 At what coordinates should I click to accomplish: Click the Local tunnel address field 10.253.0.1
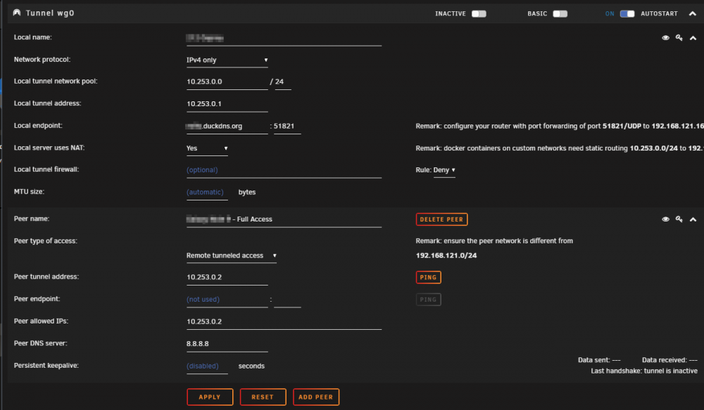click(x=227, y=104)
